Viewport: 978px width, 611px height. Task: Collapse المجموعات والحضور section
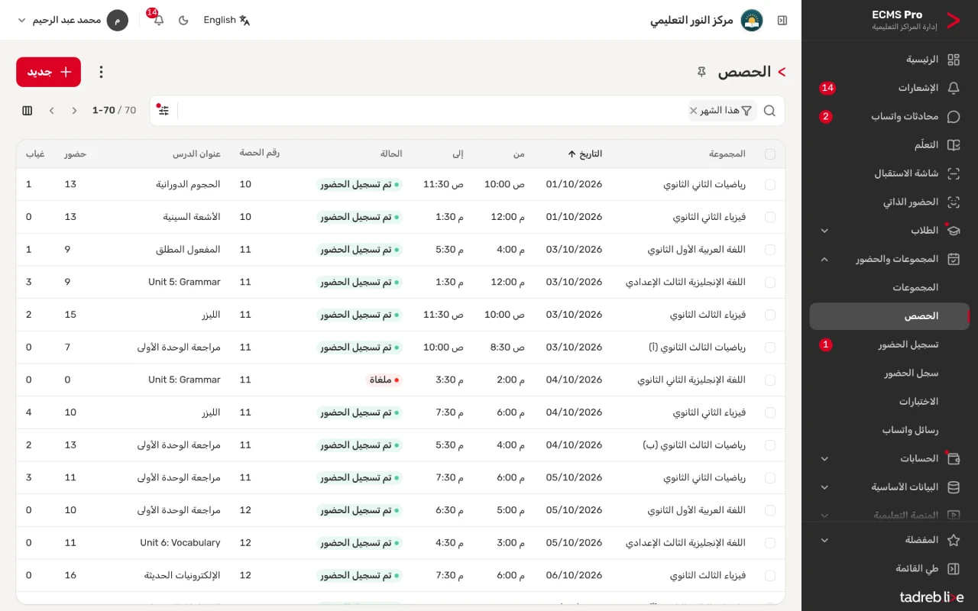tap(889, 260)
